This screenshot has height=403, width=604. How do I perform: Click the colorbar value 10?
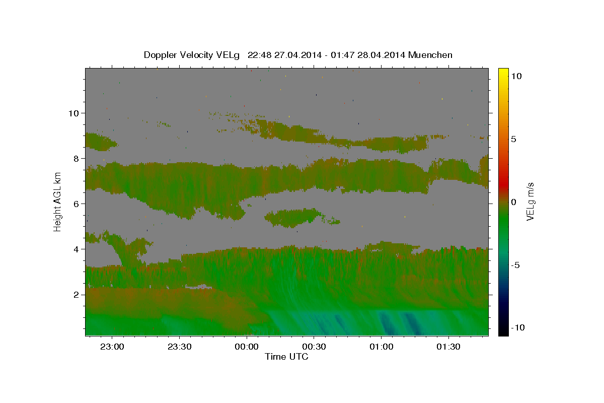coord(516,76)
